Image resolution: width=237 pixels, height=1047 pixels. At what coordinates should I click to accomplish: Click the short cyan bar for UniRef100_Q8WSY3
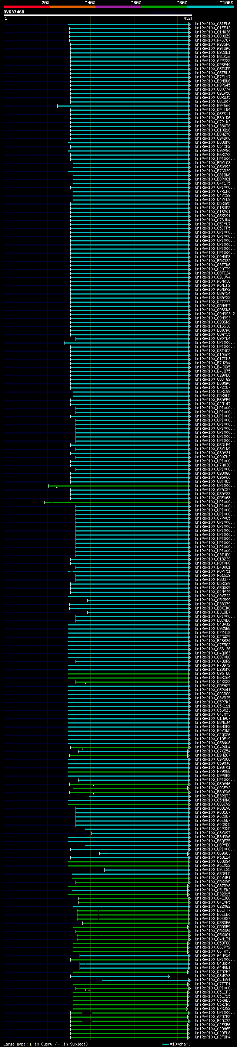120,976
